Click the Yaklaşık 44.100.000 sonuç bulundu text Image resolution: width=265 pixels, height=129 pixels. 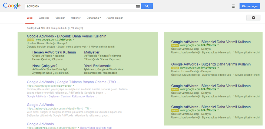pyautogui.click(x=55, y=28)
